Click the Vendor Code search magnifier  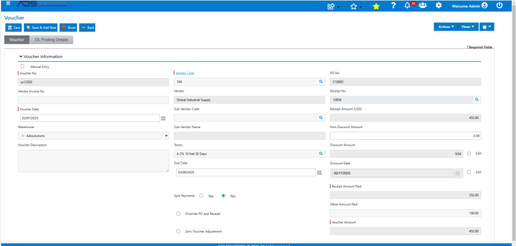click(321, 81)
